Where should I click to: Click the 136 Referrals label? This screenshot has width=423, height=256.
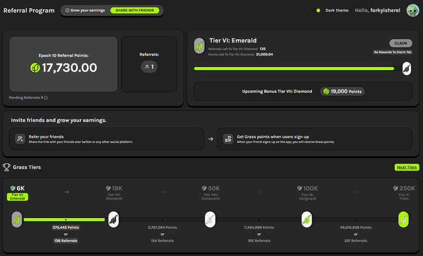click(66, 241)
